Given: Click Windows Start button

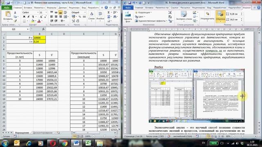Looking at the screenshot, I should coord(5,143).
